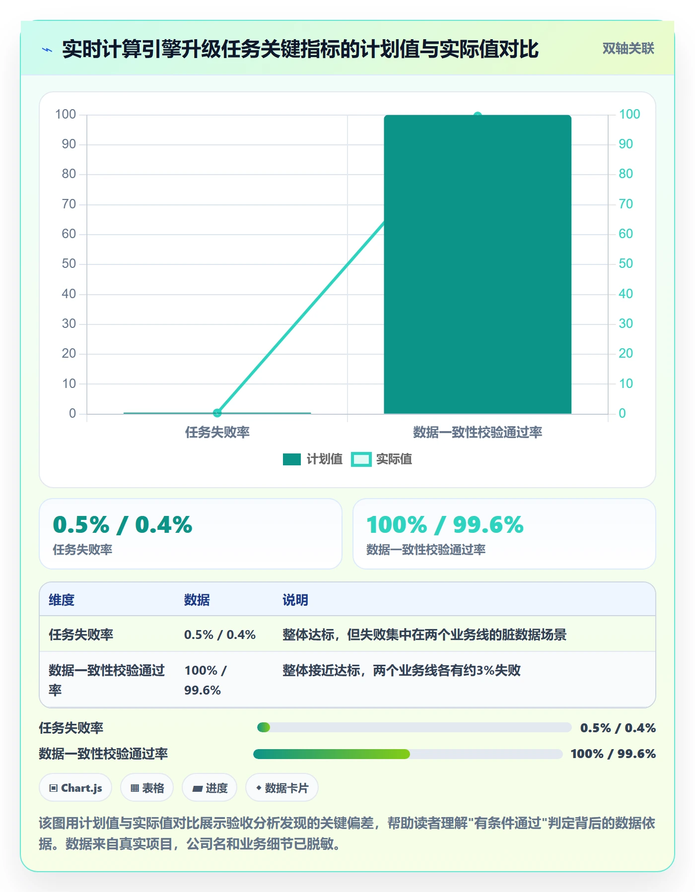Click the bar icon in the 进度 chip

tap(197, 788)
